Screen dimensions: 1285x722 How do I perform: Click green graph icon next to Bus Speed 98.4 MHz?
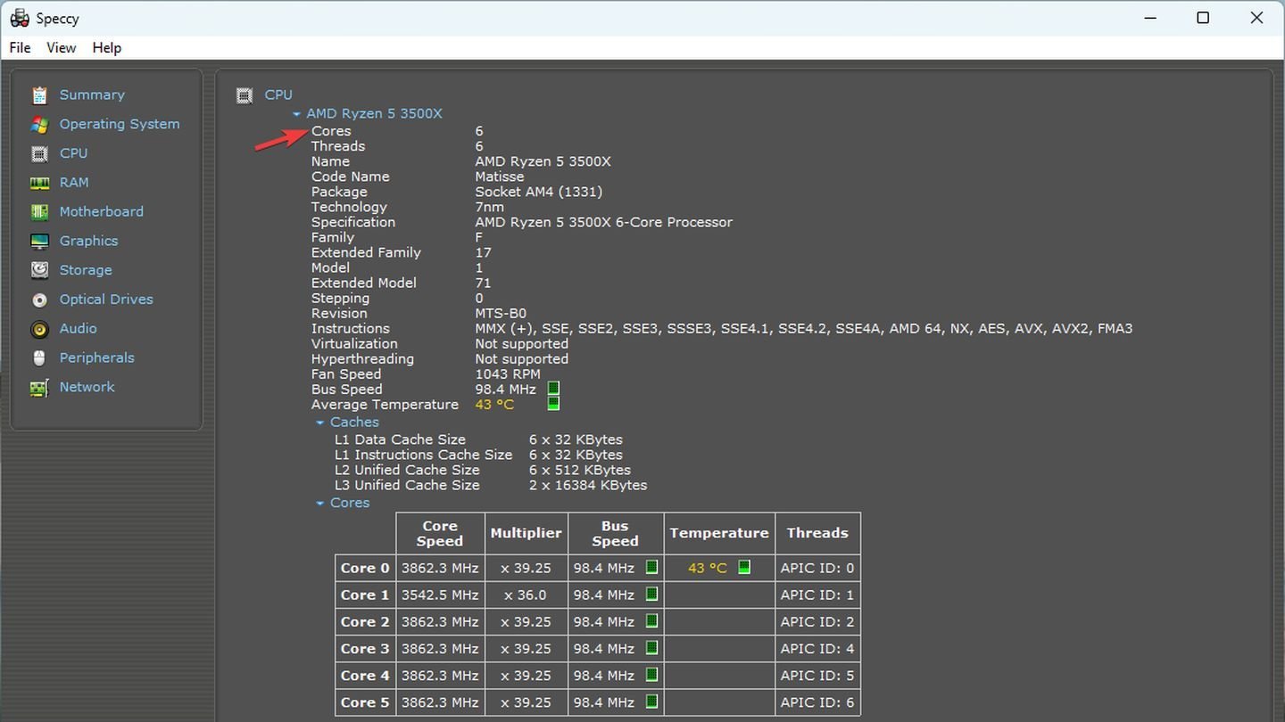[x=553, y=389]
